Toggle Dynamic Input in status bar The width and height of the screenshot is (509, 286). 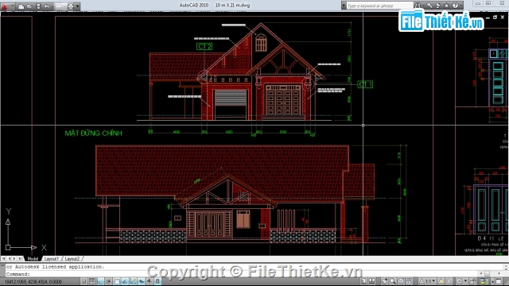[x=142, y=281]
